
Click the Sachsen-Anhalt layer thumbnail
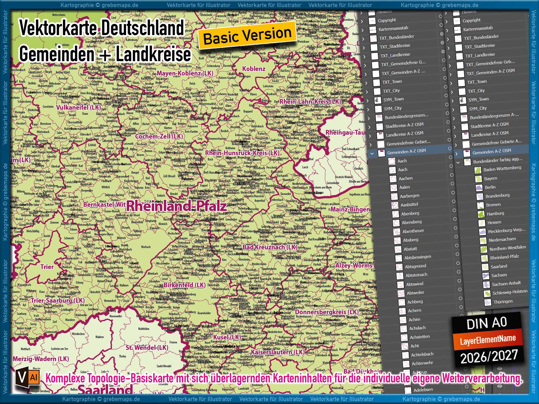486,285
